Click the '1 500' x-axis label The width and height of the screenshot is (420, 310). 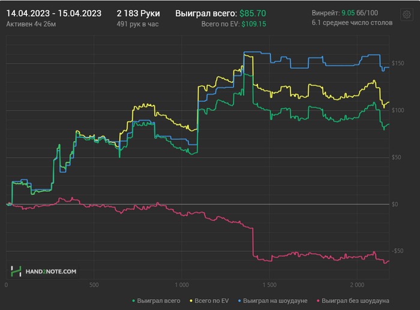coord(269,285)
